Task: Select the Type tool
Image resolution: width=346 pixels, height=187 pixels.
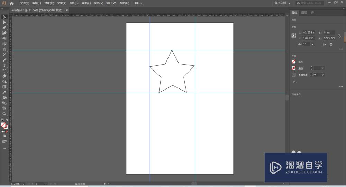Action: 4,65
